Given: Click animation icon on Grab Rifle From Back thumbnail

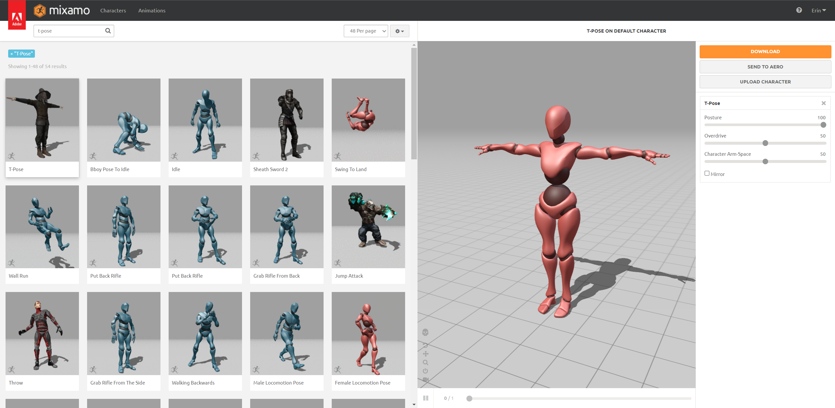Looking at the screenshot, I should pyautogui.click(x=256, y=263).
